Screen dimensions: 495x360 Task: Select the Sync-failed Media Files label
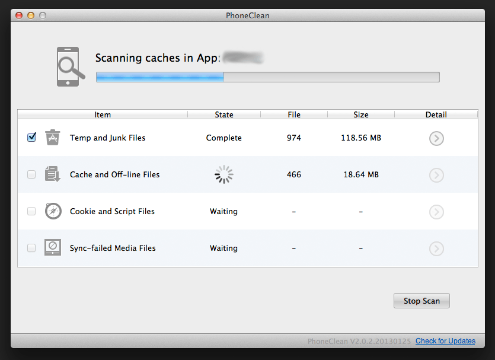click(113, 248)
